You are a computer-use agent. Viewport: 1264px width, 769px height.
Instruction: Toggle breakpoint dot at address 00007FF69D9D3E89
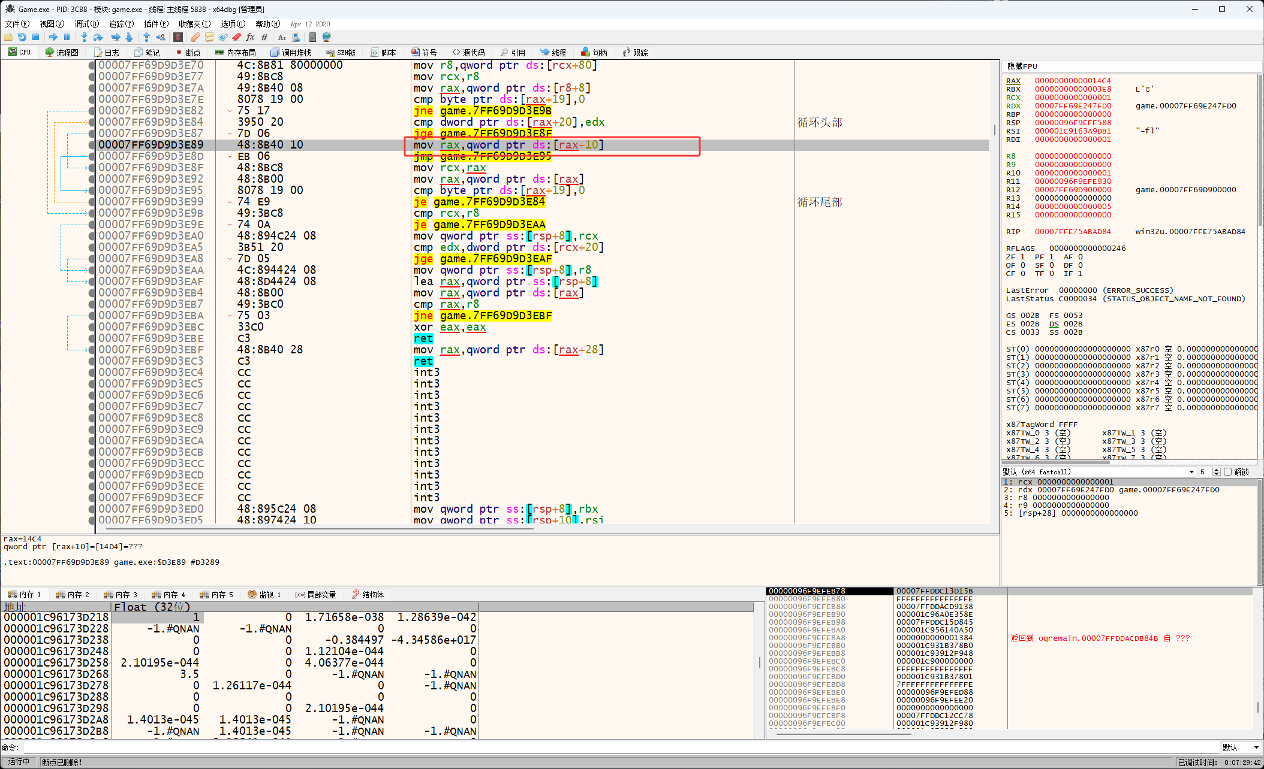(x=92, y=145)
